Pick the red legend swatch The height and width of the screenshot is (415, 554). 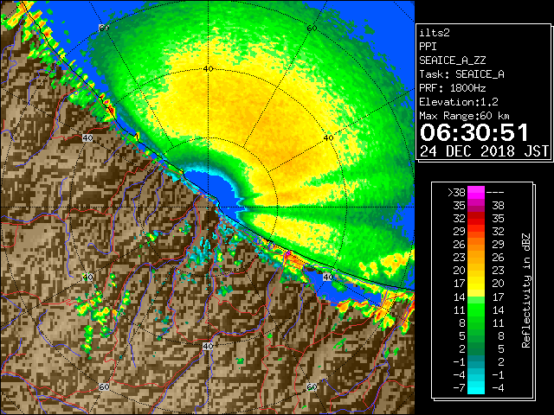point(476,219)
